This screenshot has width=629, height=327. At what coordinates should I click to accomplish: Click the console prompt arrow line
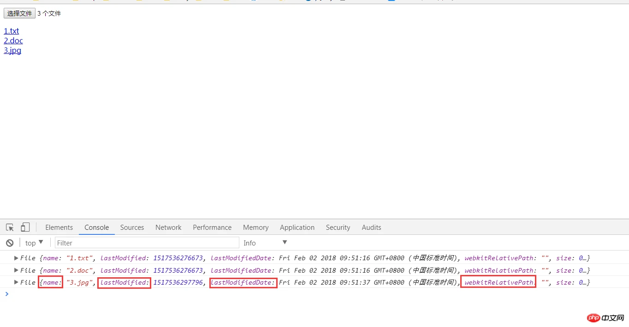tap(314, 293)
